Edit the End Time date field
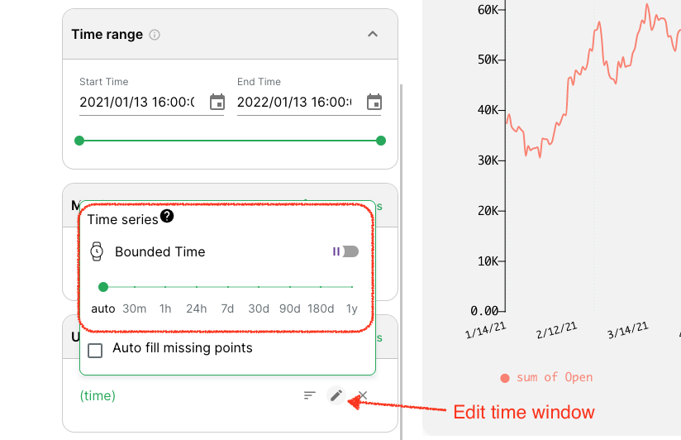 coord(294,103)
